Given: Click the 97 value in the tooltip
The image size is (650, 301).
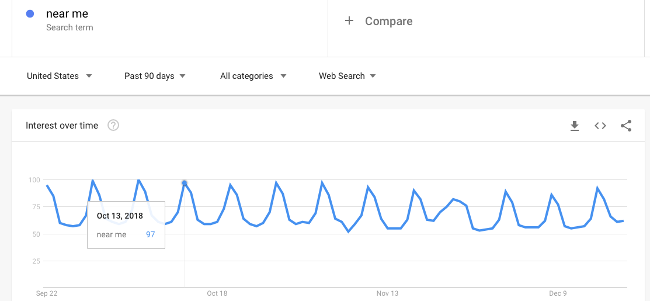Looking at the screenshot, I should pyautogui.click(x=150, y=235).
